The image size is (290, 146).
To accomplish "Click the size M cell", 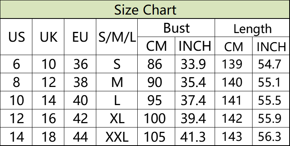I will pyautogui.click(x=117, y=82).
